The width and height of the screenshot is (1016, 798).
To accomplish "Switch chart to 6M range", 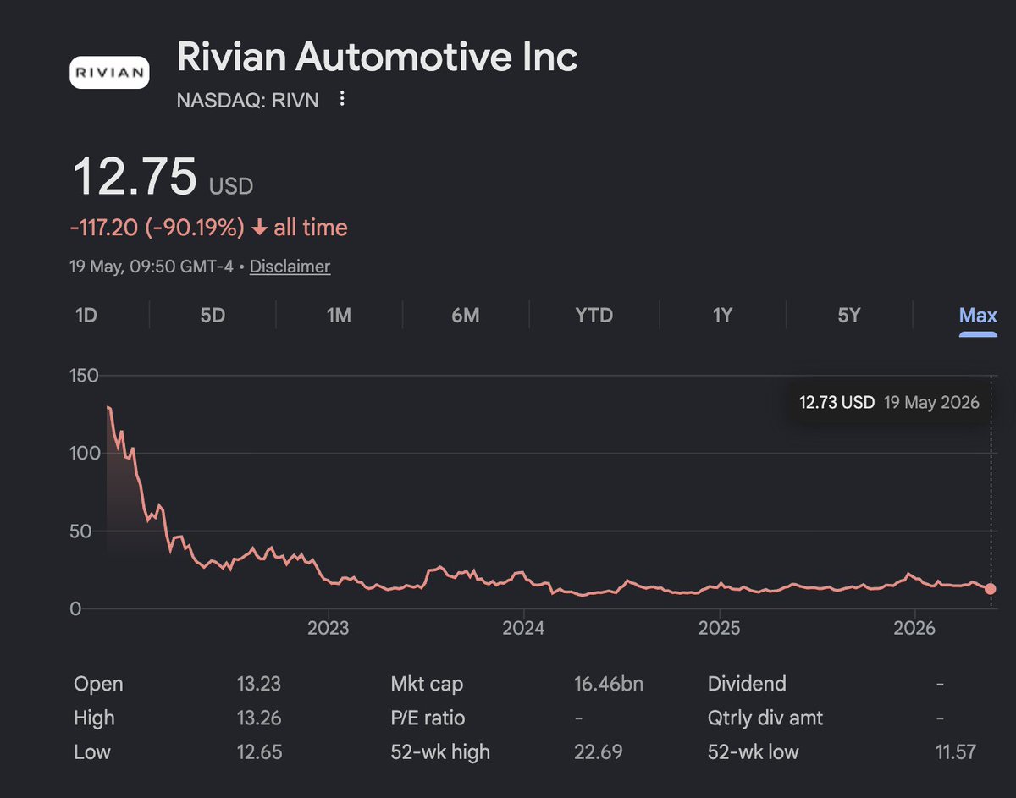I will [x=466, y=316].
